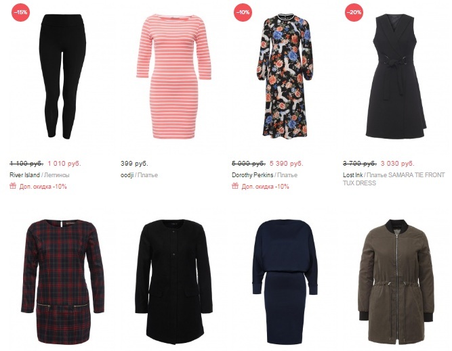
Task: Click gift icon under Dorothy Perkins dress
Action: 235,186
